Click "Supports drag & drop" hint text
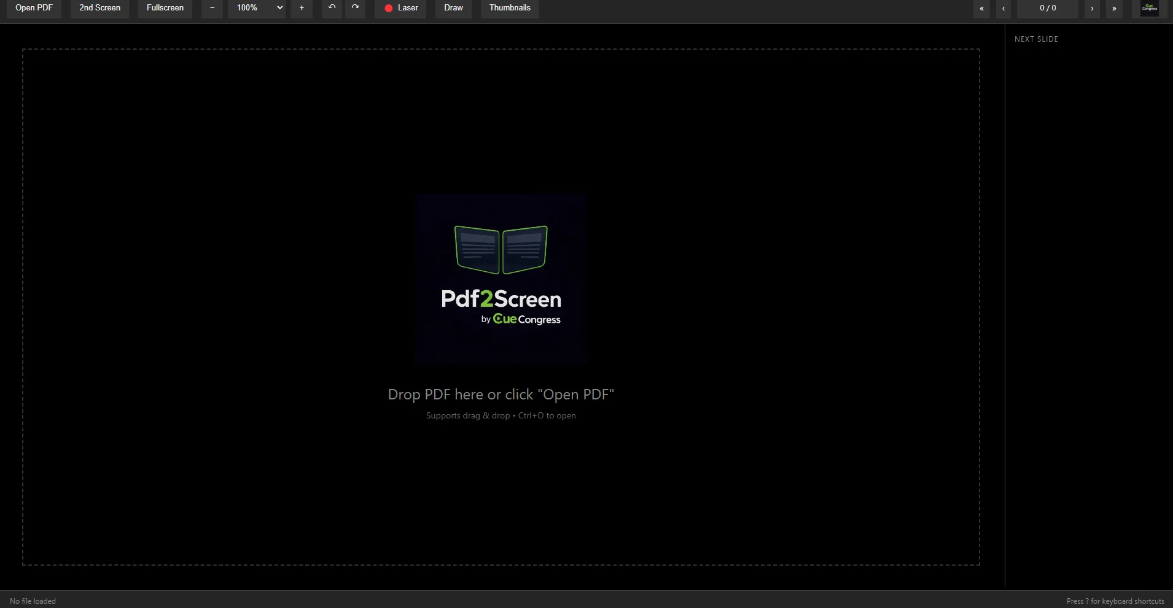The image size is (1173, 608). pos(501,415)
